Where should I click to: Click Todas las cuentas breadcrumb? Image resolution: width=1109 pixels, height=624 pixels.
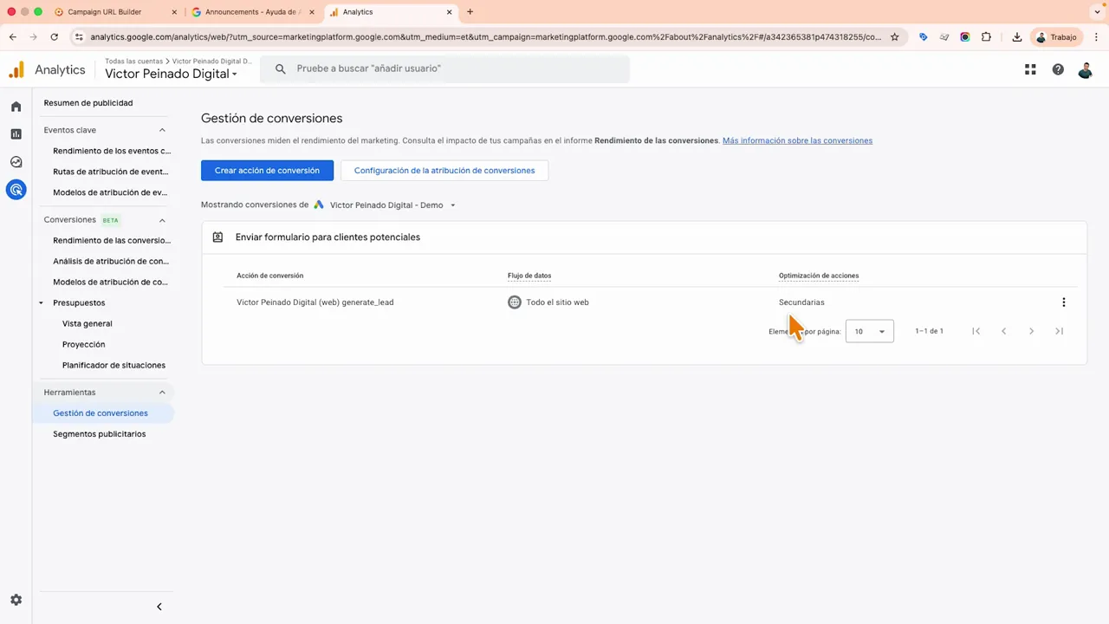click(x=133, y=62)
